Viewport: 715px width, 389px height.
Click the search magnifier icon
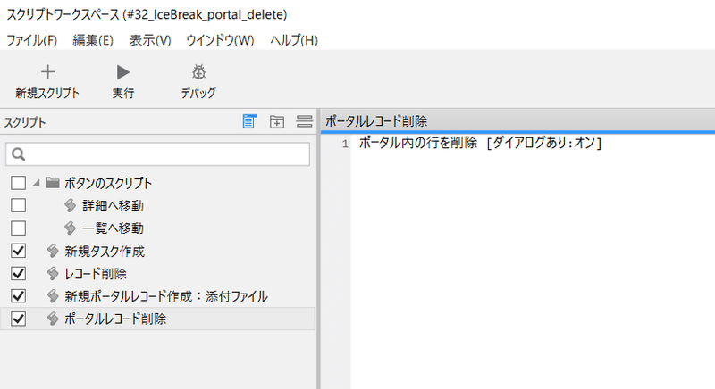click(18, 154)
